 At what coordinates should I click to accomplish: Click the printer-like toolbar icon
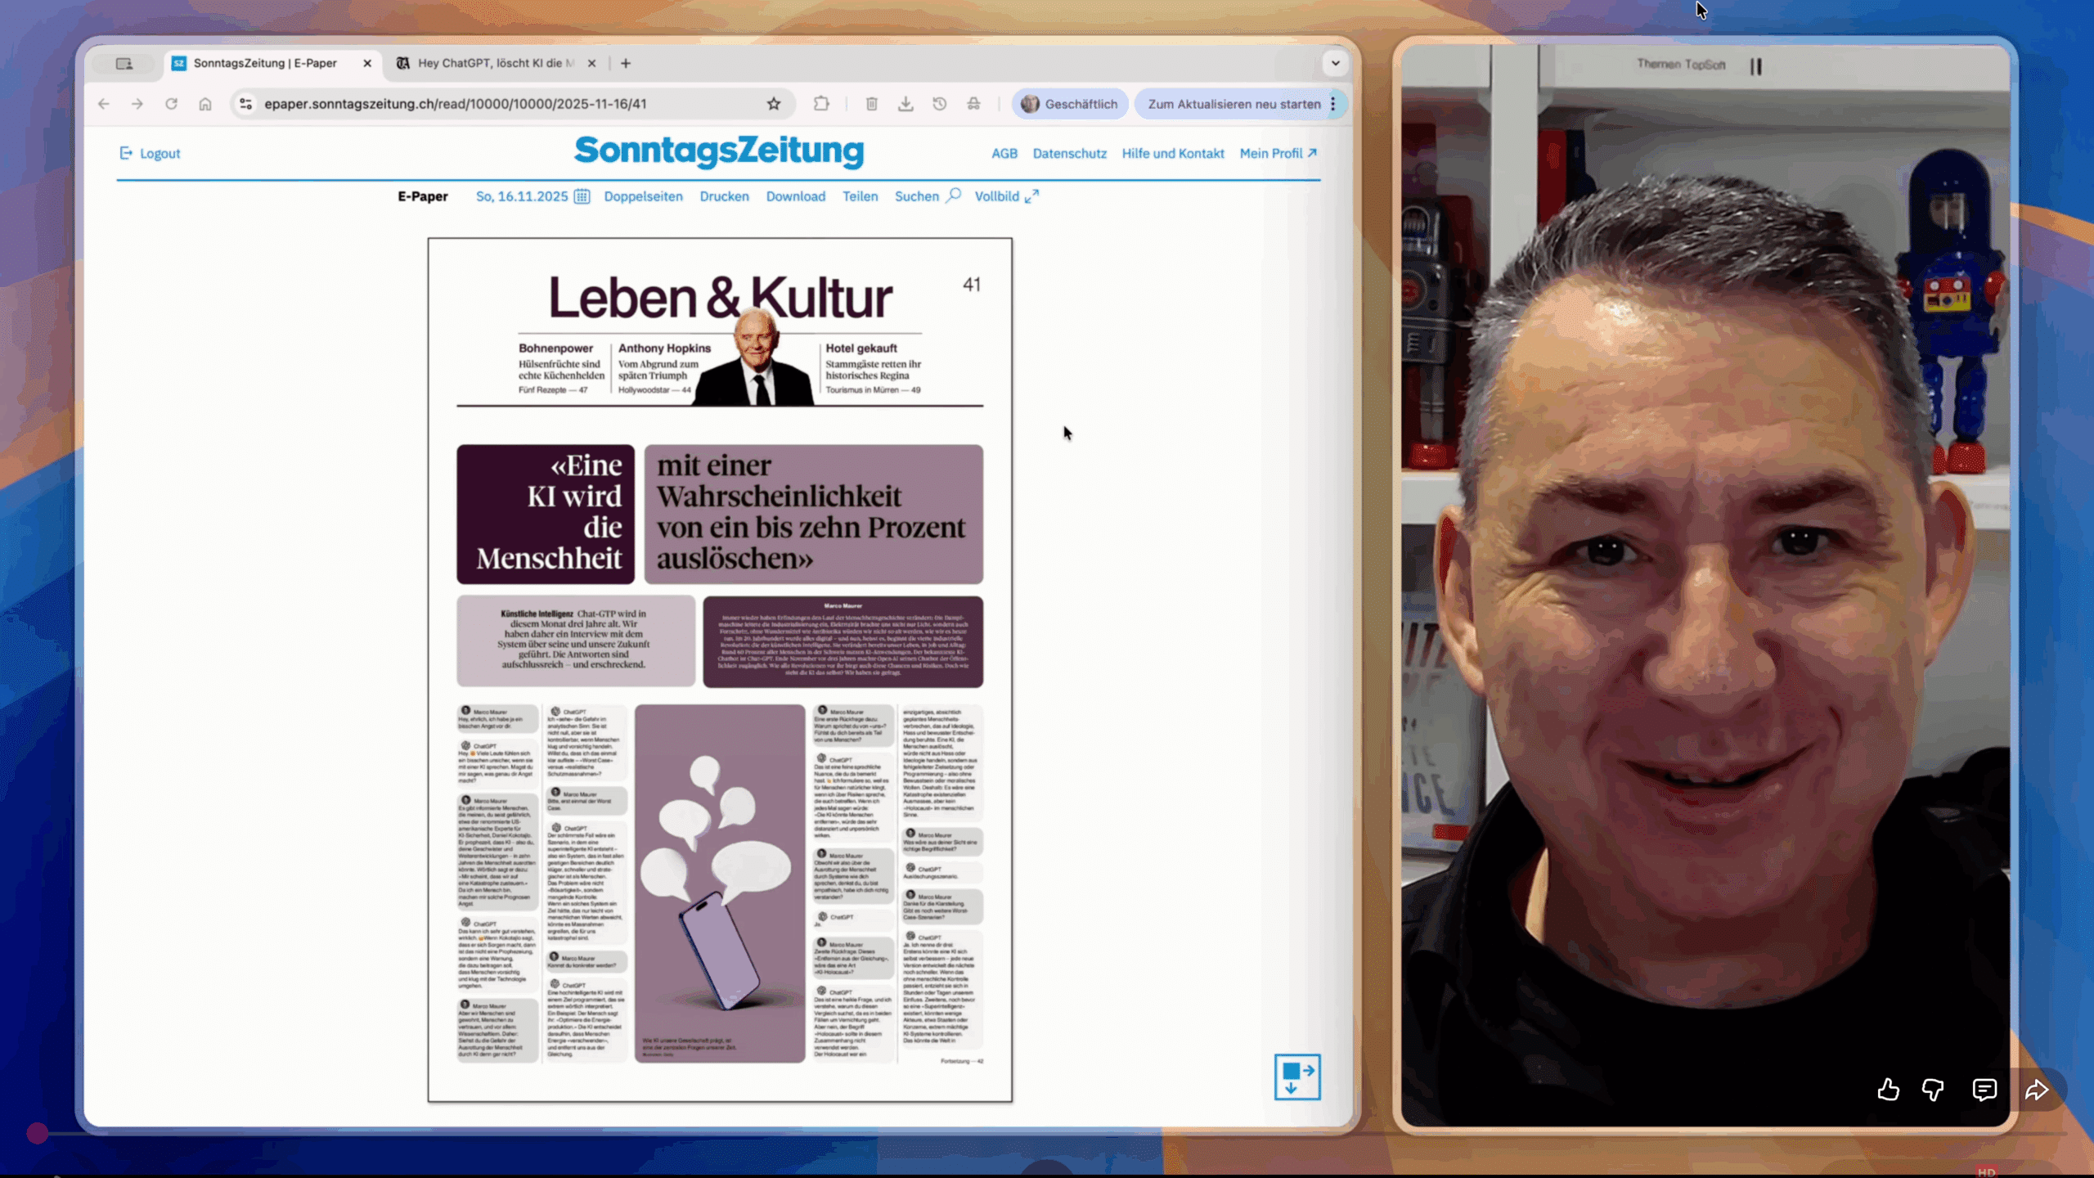973,104
